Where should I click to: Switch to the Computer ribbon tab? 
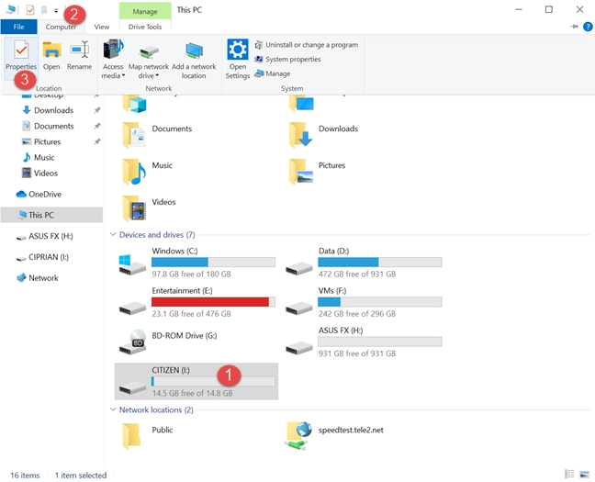tap(62, 27)
